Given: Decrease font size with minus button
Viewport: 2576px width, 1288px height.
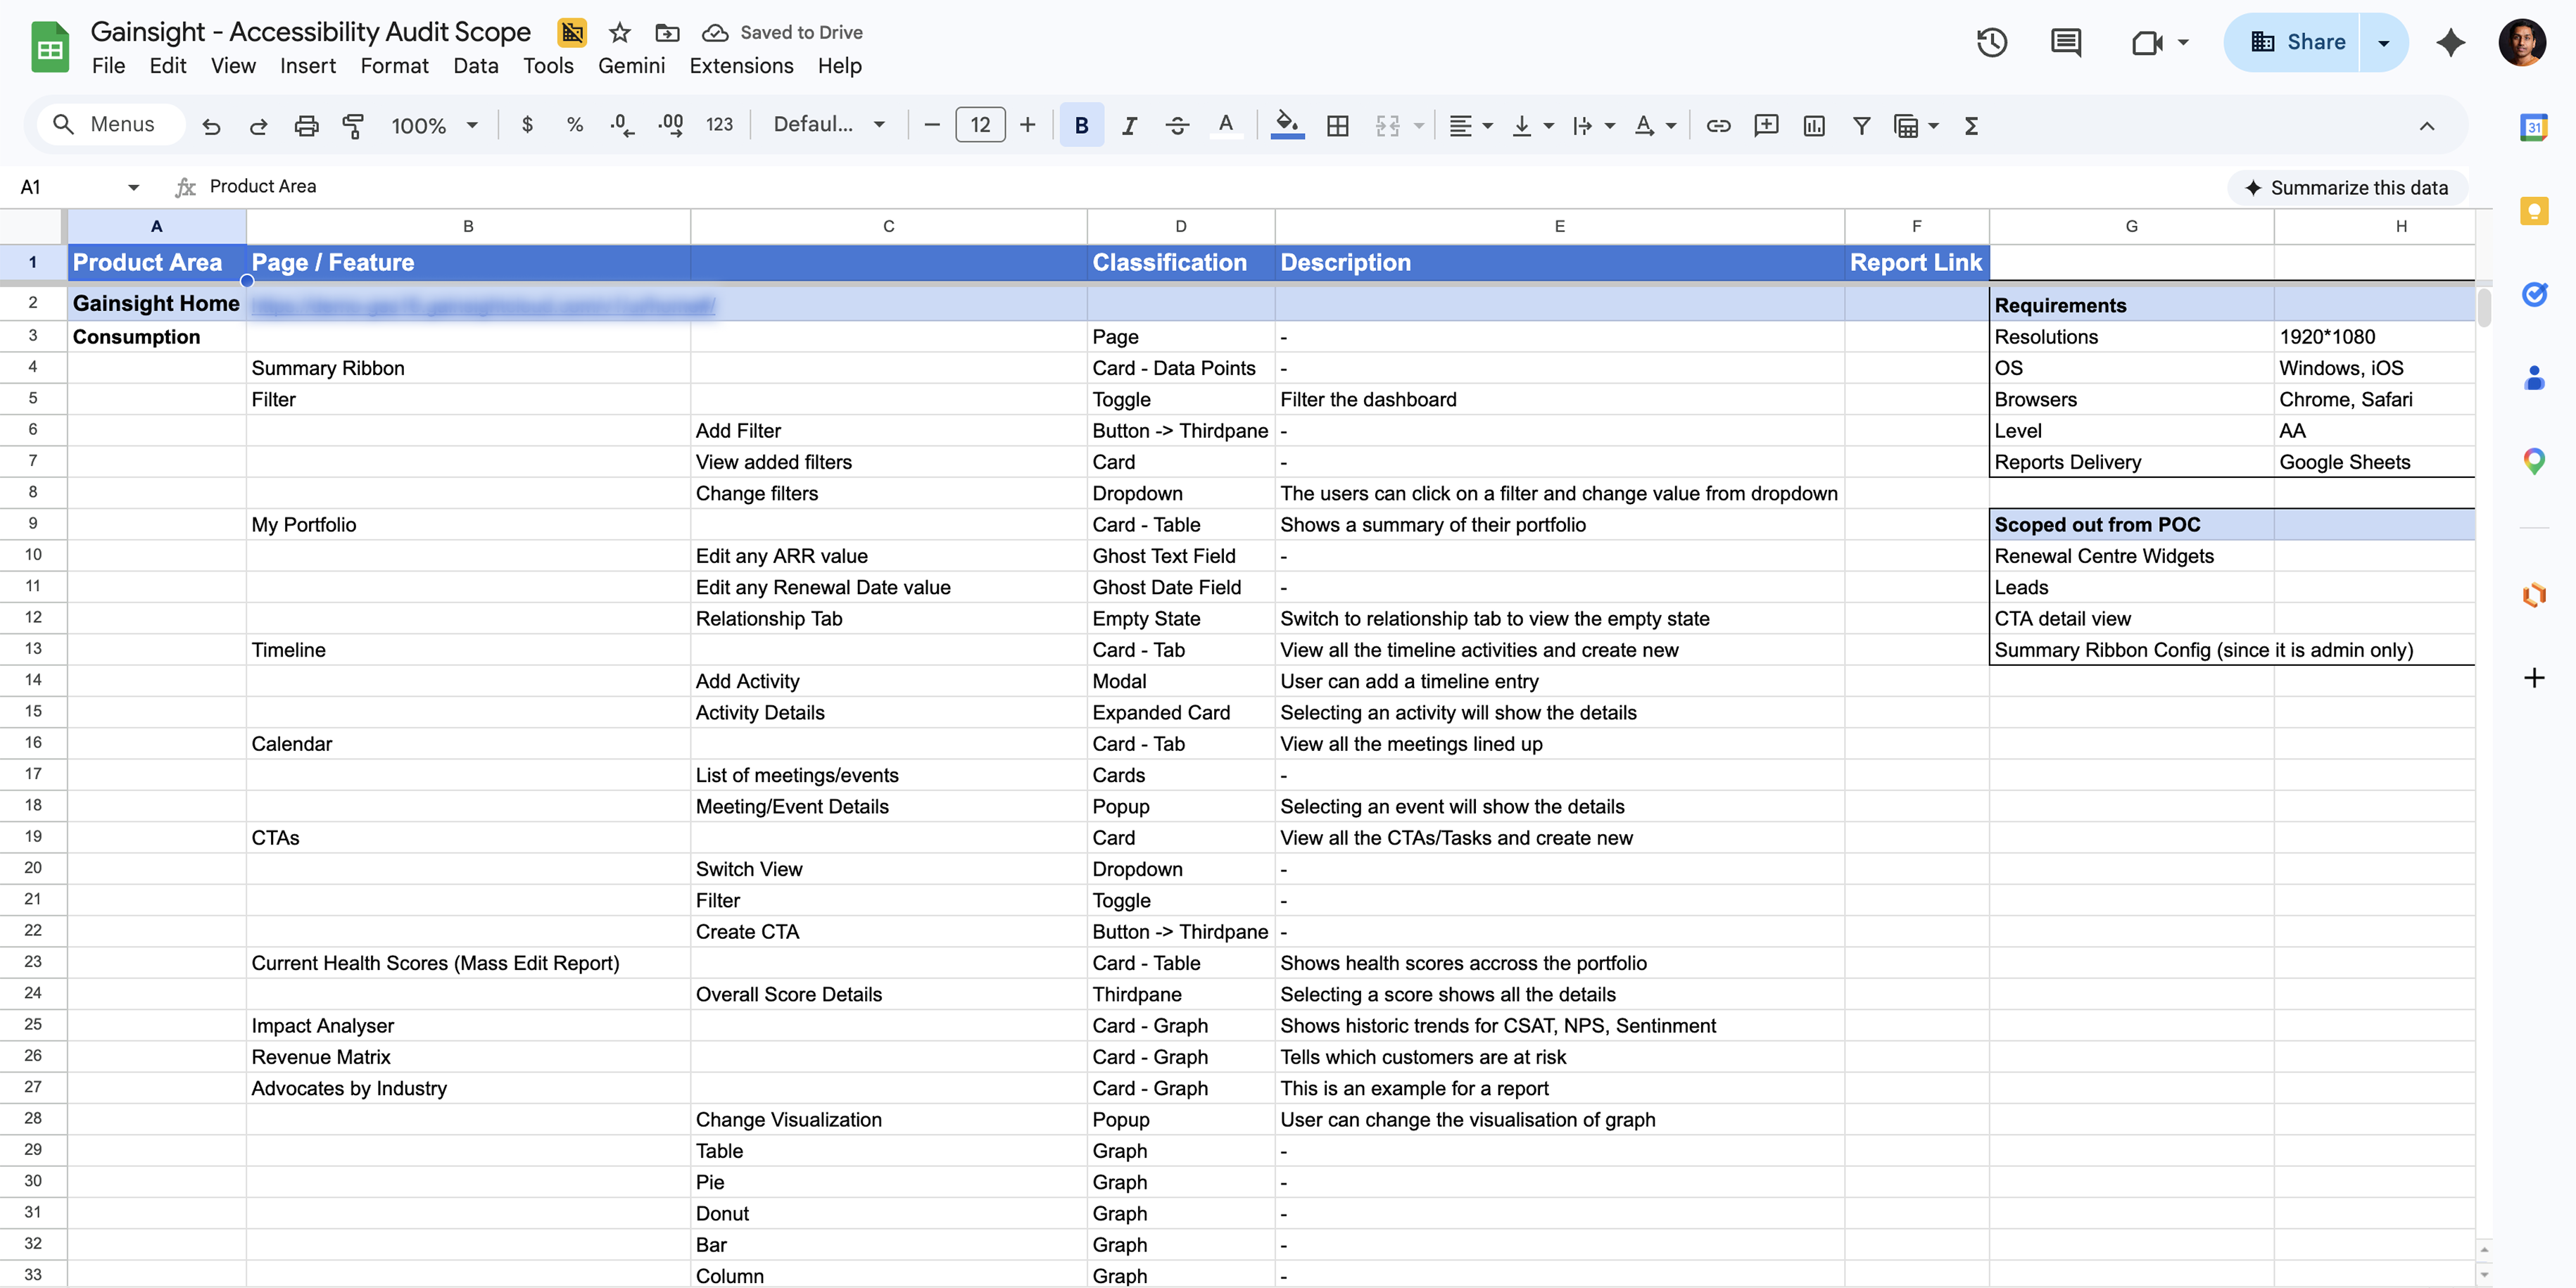Looking at the screenshot, I should point(932,125).
